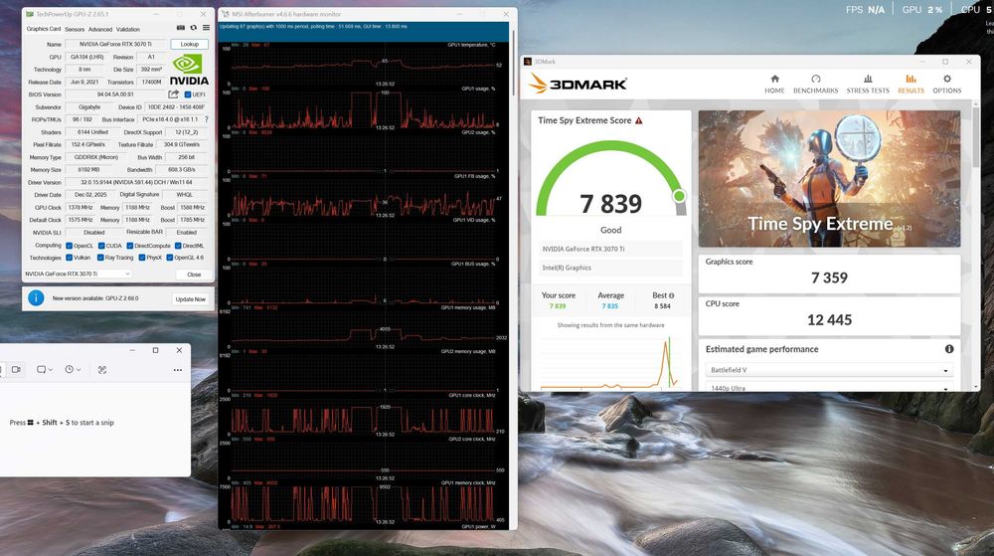Click info icon next to Best score
This screenshot has height=556, width=994.
point(671,295)
